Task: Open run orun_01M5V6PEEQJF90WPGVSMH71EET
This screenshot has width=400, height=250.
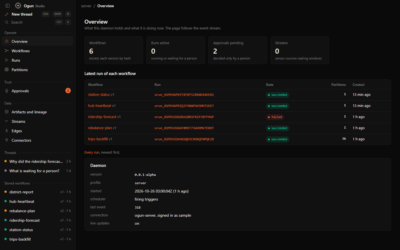Action: [184, 106]
